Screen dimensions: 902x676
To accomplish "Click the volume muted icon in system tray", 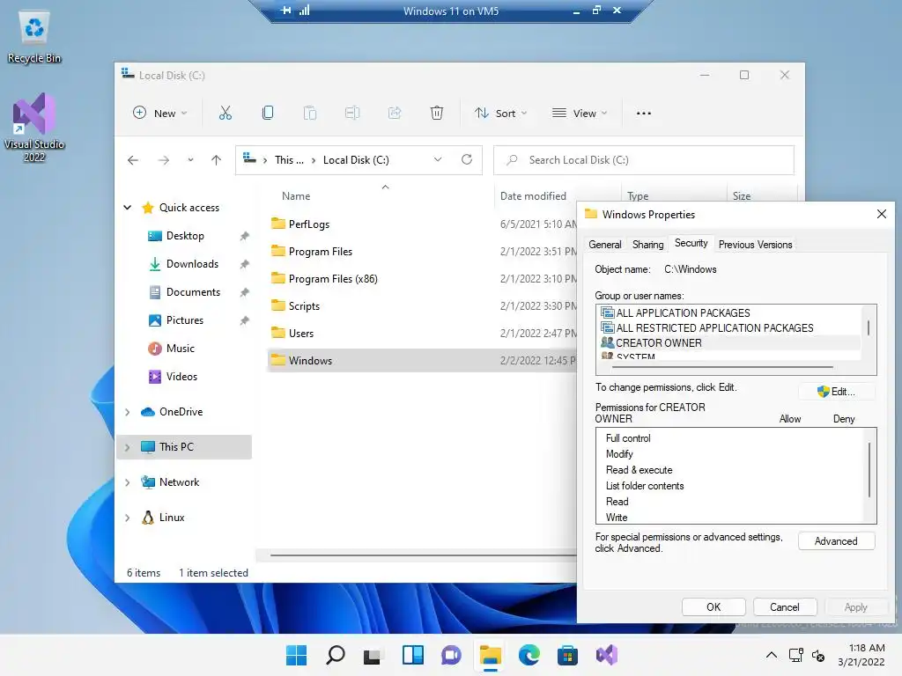I will pyautogui.click(x=818, y=655).
